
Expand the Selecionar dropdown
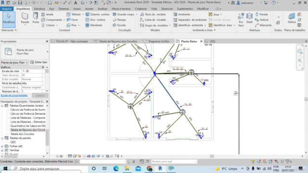pyautogui.click(x=9, y=30)
